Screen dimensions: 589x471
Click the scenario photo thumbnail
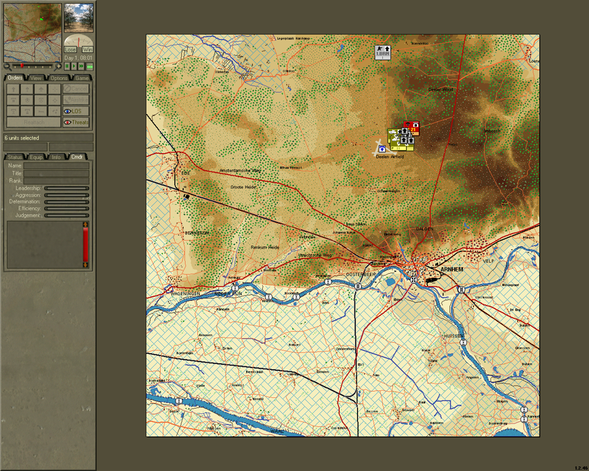(x=79, y=18)
